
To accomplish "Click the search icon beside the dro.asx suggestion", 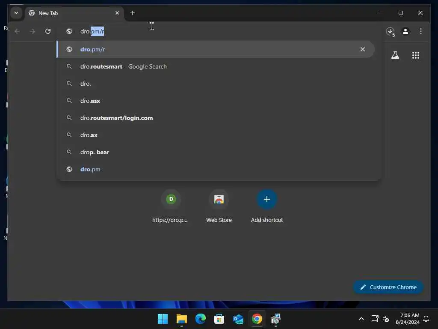I will (x=69, y=101).
